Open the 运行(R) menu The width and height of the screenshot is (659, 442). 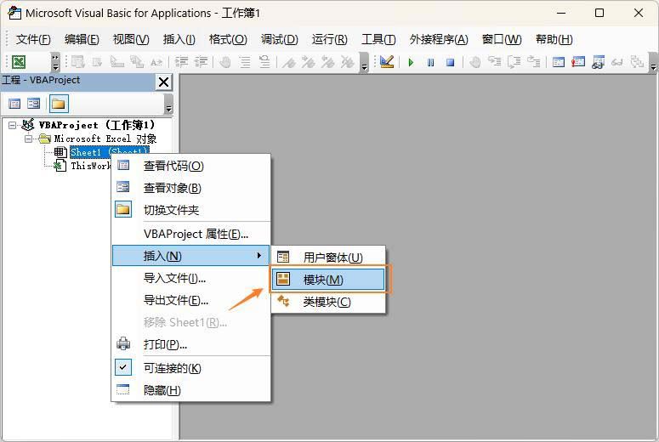330,39
